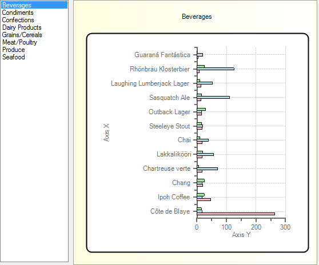Viewport: 319px width, 265px height.
Task: Click the Chai axis label
Action: (x=184, y=140)
